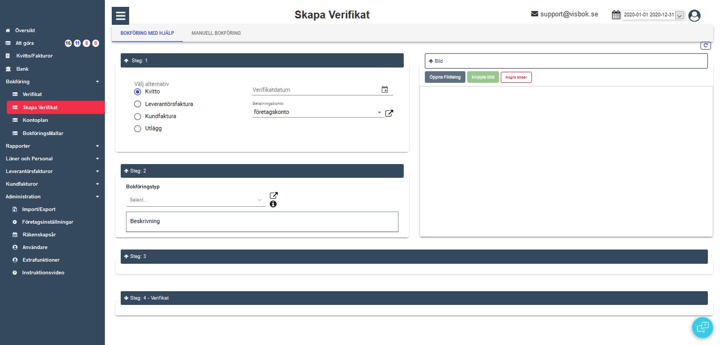Click external link icon beside Bokföringstyp select
Viewport: 720px width, 345px height.
[x=274, y=196]
